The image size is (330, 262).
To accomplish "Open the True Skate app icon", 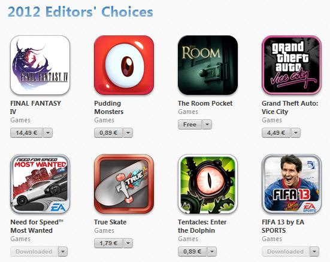I will coord(124,184).
